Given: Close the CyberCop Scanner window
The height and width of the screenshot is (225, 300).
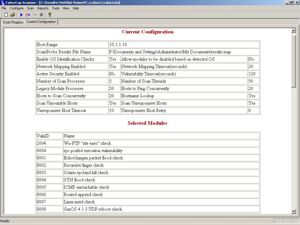Looking at the screenshot, I should point(296,2).
